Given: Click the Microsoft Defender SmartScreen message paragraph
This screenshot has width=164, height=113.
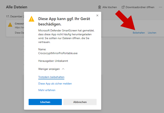Looking at the screenshot, I should click(66, 36).
